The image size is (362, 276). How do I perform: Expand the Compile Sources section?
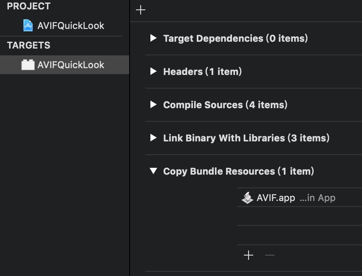tap(153, 105)
